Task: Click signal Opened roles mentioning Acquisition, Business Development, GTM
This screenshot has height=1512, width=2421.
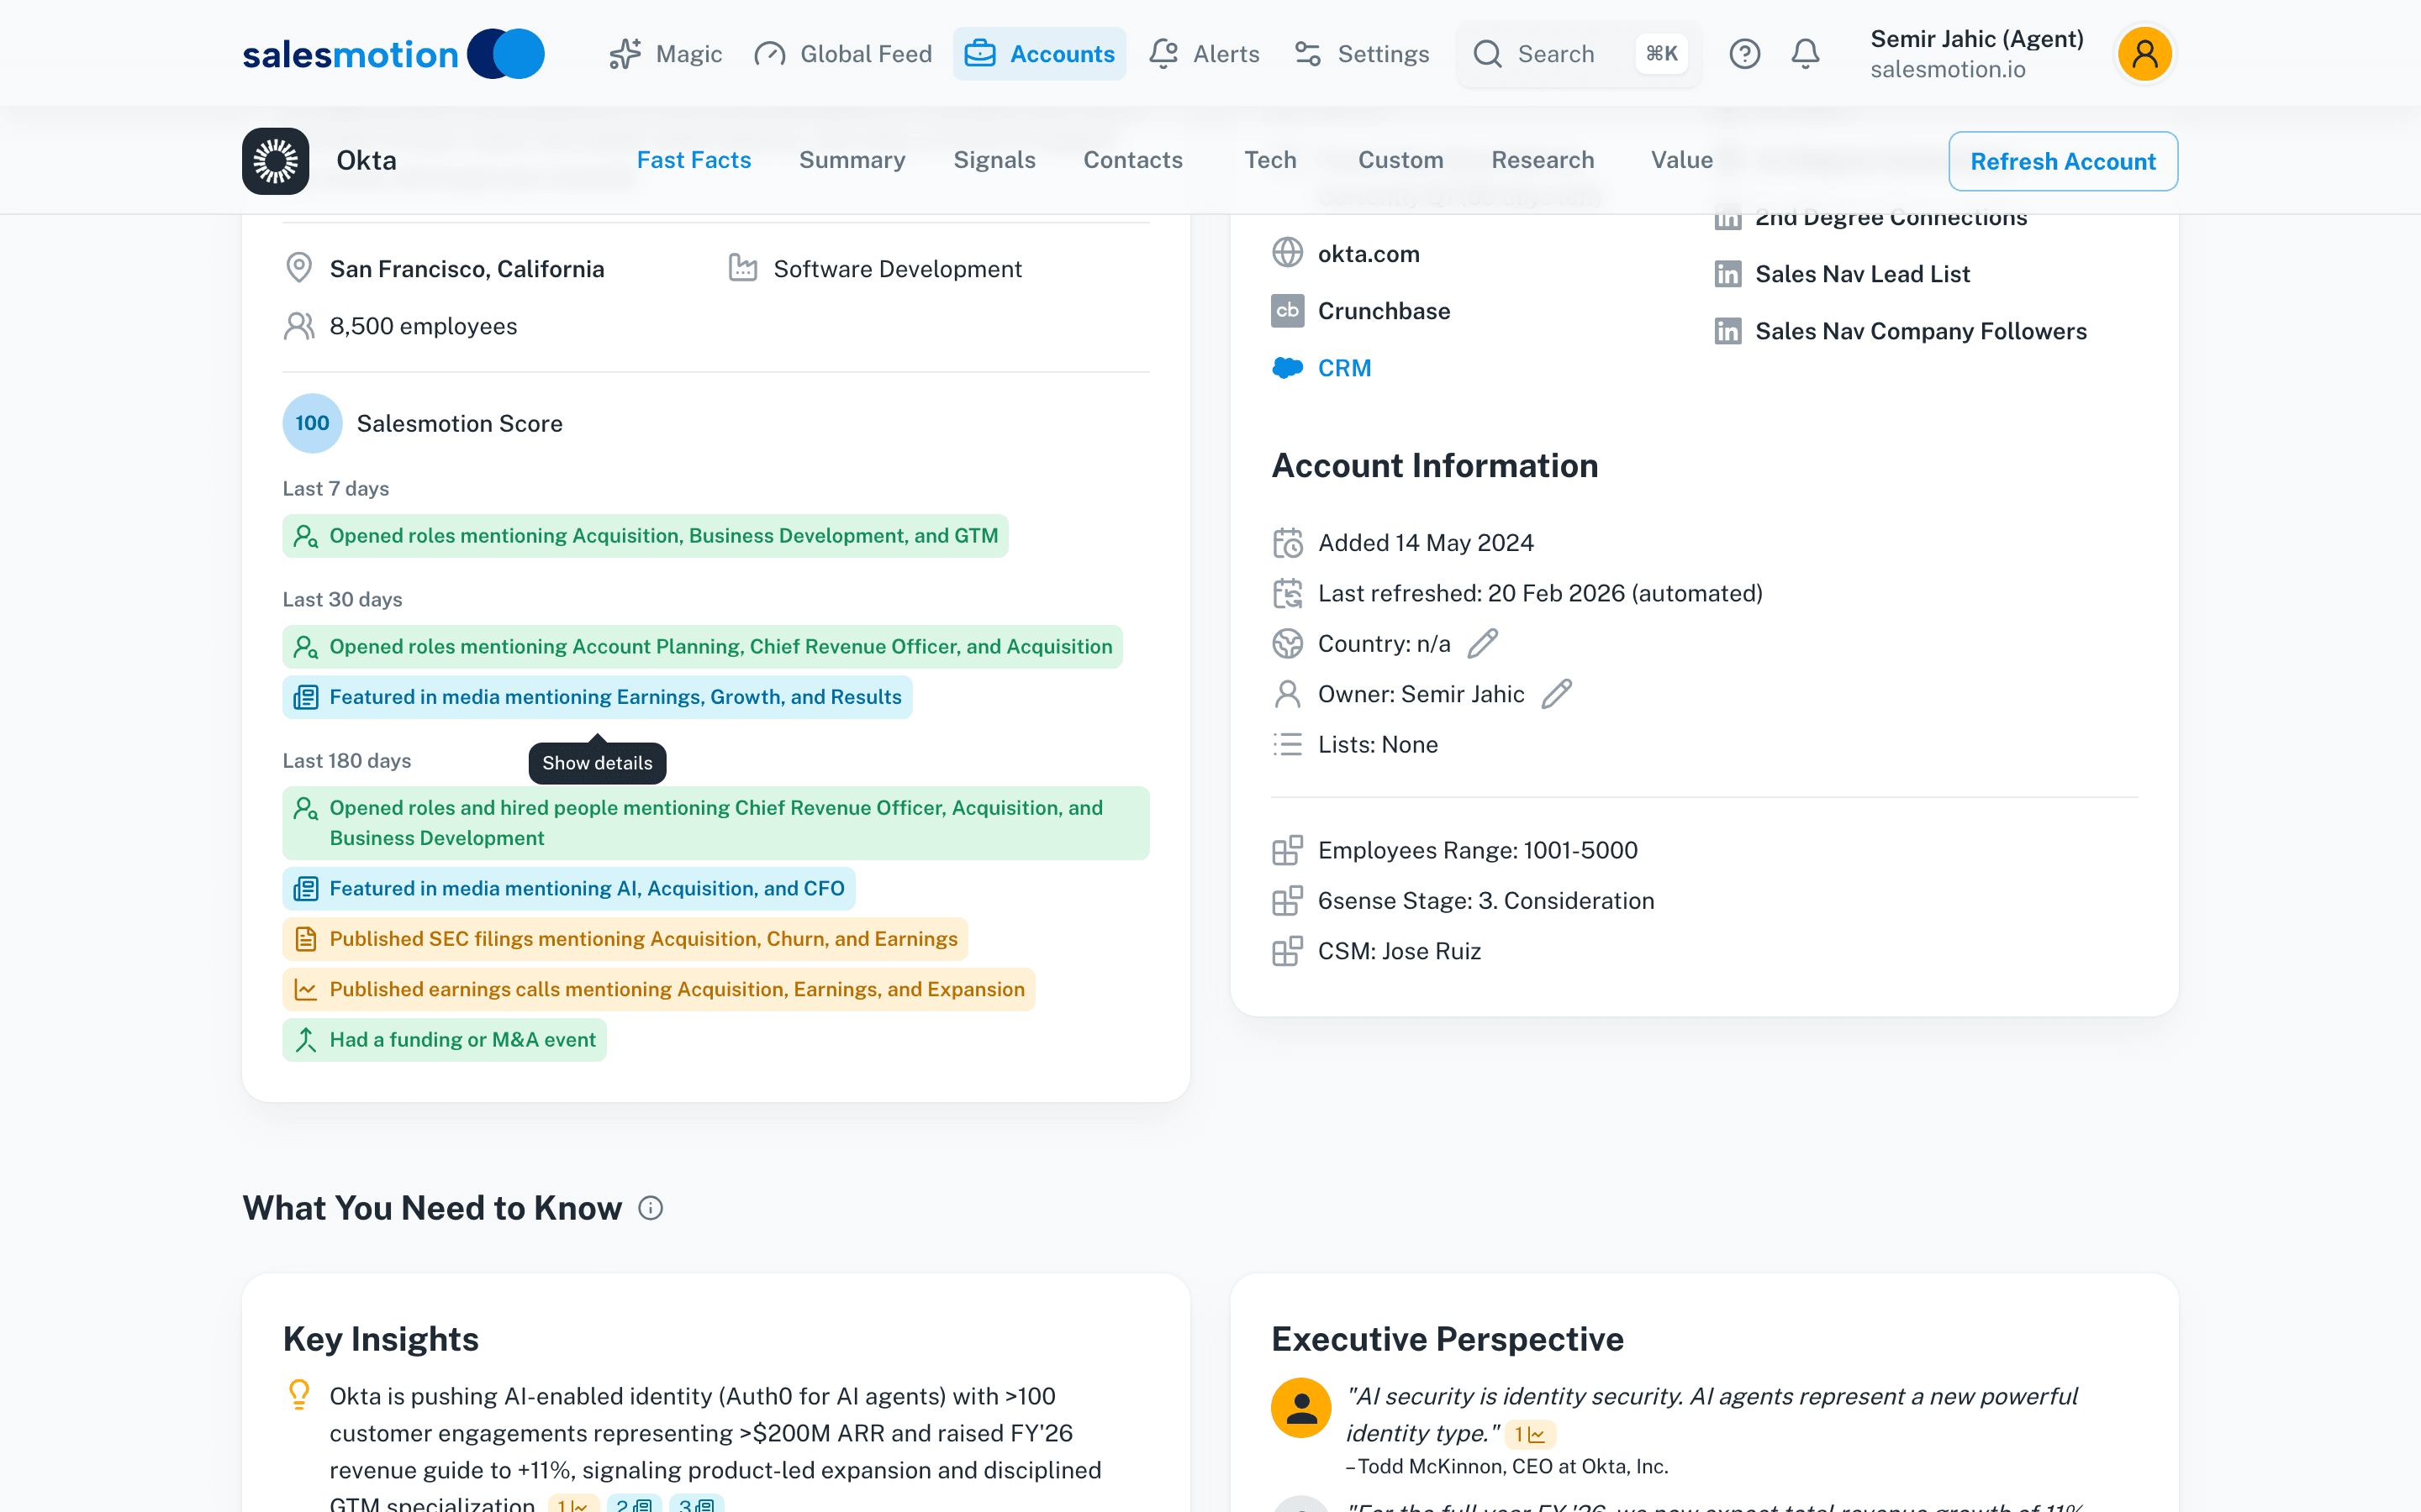Action: tap(646, 536)
